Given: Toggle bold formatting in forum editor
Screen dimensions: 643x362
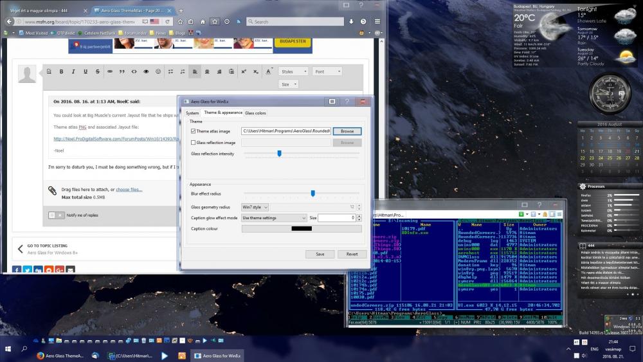Looking at the screenshot, I should click(x=61, y=71).
